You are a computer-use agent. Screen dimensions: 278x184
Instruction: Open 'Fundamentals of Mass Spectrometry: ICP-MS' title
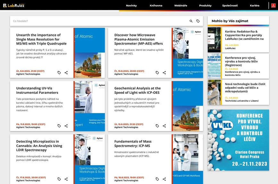[x=133, y=144]
